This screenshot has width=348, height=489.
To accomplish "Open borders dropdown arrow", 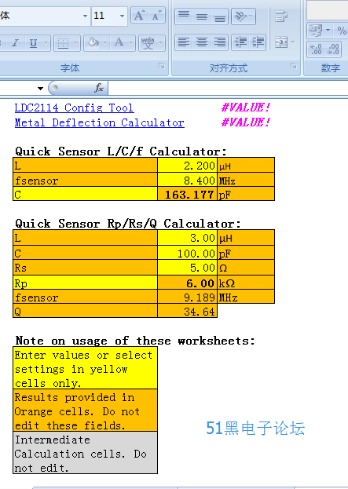I will click(x=75, y=42).
